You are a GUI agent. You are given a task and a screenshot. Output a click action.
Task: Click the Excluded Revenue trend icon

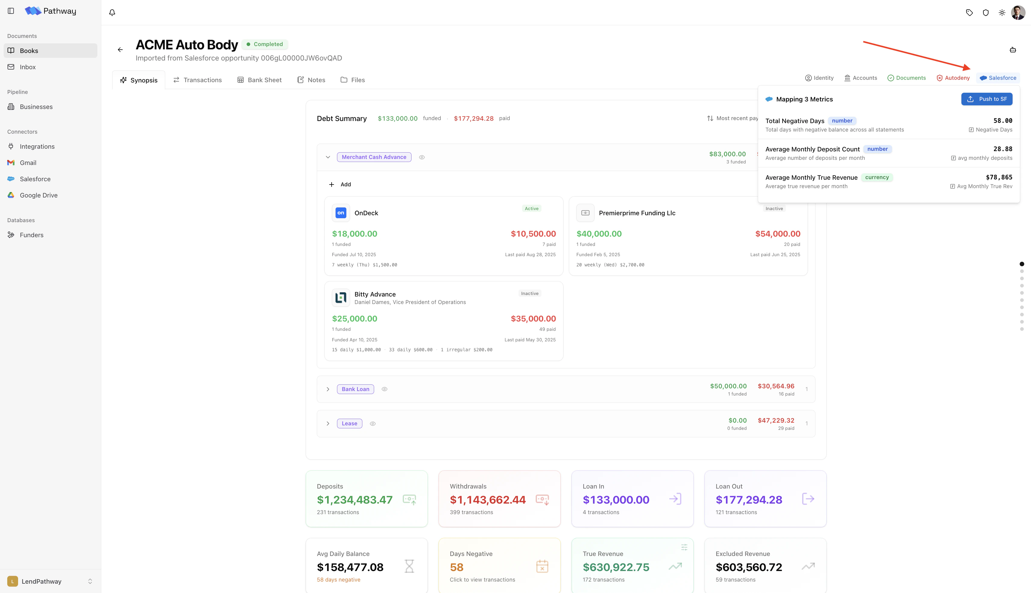point(808,566)
